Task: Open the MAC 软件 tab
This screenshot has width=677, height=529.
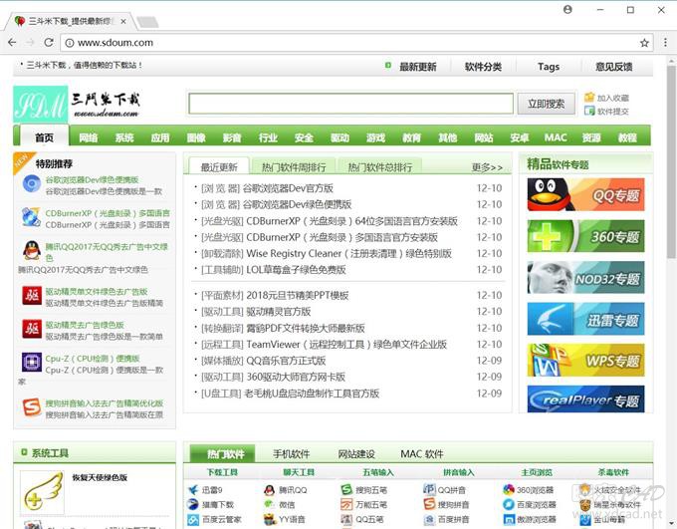Action: point(422,454)
